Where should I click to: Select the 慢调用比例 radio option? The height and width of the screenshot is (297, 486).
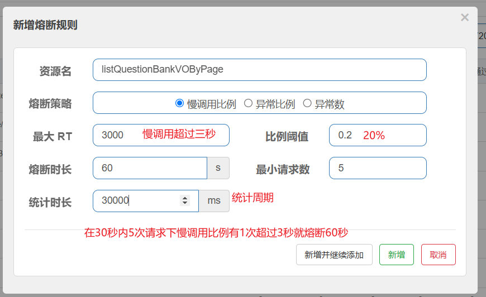[x=179, y=103]
